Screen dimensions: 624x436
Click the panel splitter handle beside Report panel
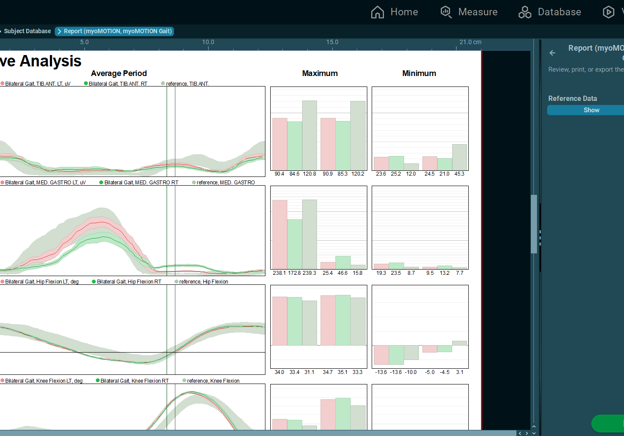point(540,237)
